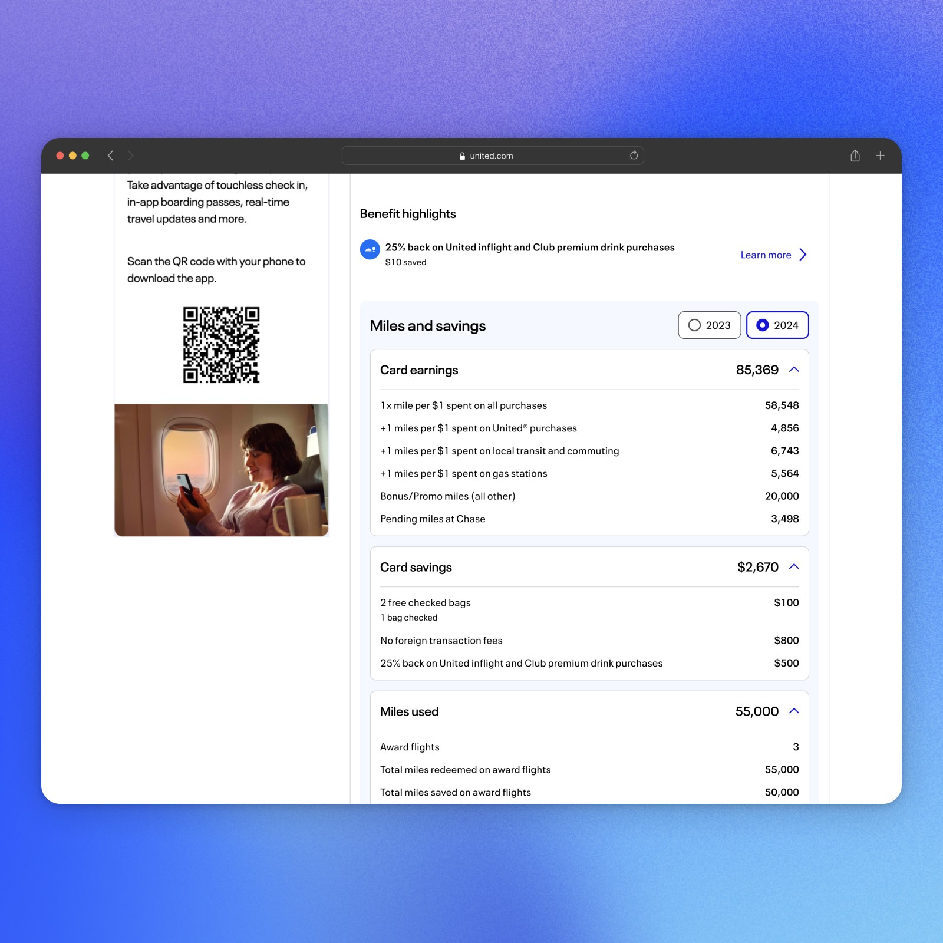This screenshot has height=943, width=943.
Task: Click the gas stations miles row label
Action: 463,474
